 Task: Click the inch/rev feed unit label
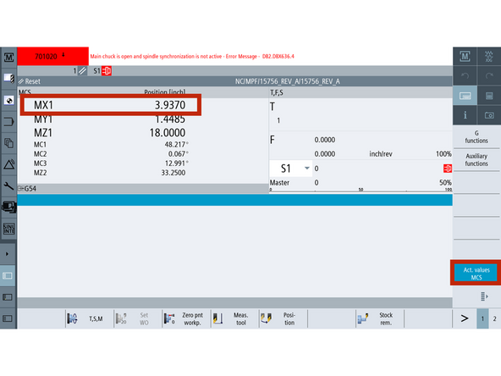(381, 154)
